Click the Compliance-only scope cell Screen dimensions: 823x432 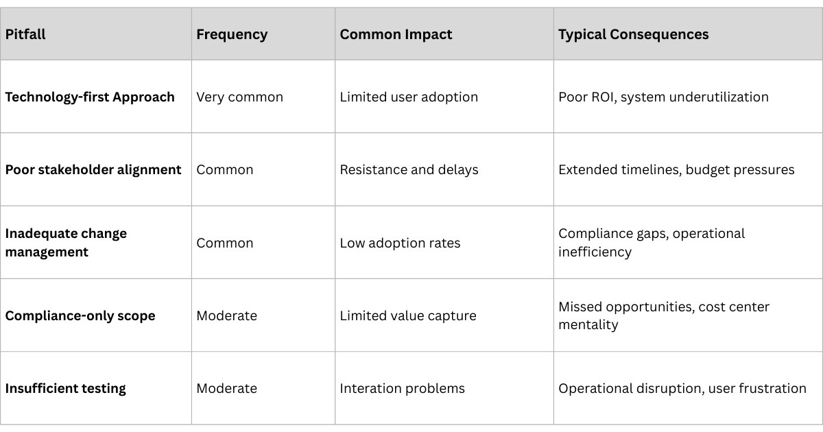[x=80, y=315]
